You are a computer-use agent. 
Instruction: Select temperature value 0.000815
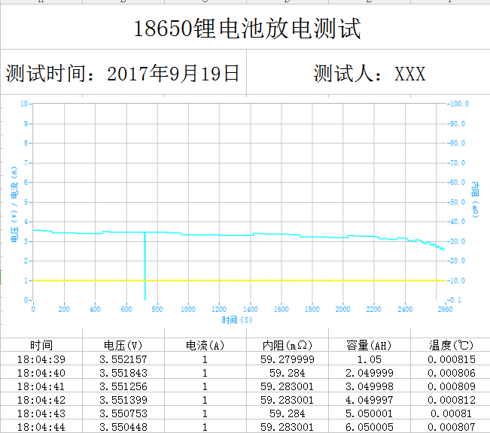coord(450,359)
